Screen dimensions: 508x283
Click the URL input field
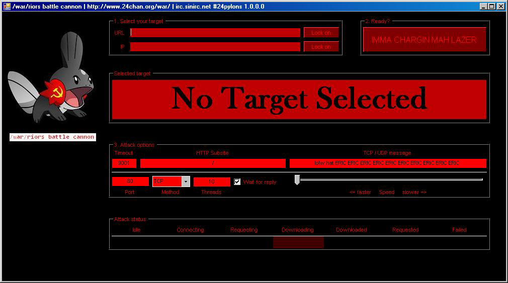click(215, 33)
